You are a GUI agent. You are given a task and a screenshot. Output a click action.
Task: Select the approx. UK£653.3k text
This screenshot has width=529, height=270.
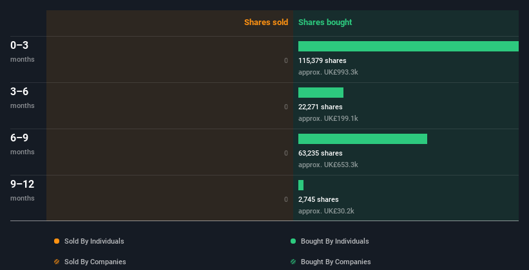point(328,165)
